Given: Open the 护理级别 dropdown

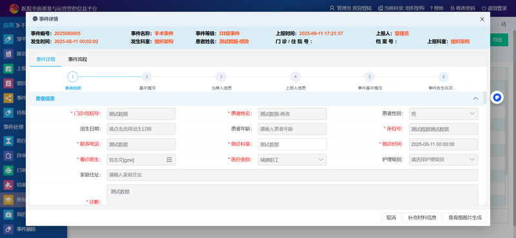Looking at the screenshot, I should (444, 160).
